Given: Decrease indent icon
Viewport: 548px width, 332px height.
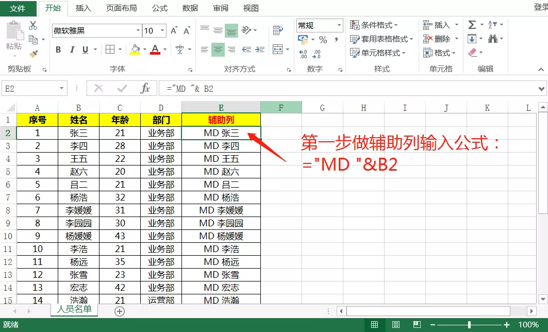Looking at the screenshot, I should pos(246,49).
